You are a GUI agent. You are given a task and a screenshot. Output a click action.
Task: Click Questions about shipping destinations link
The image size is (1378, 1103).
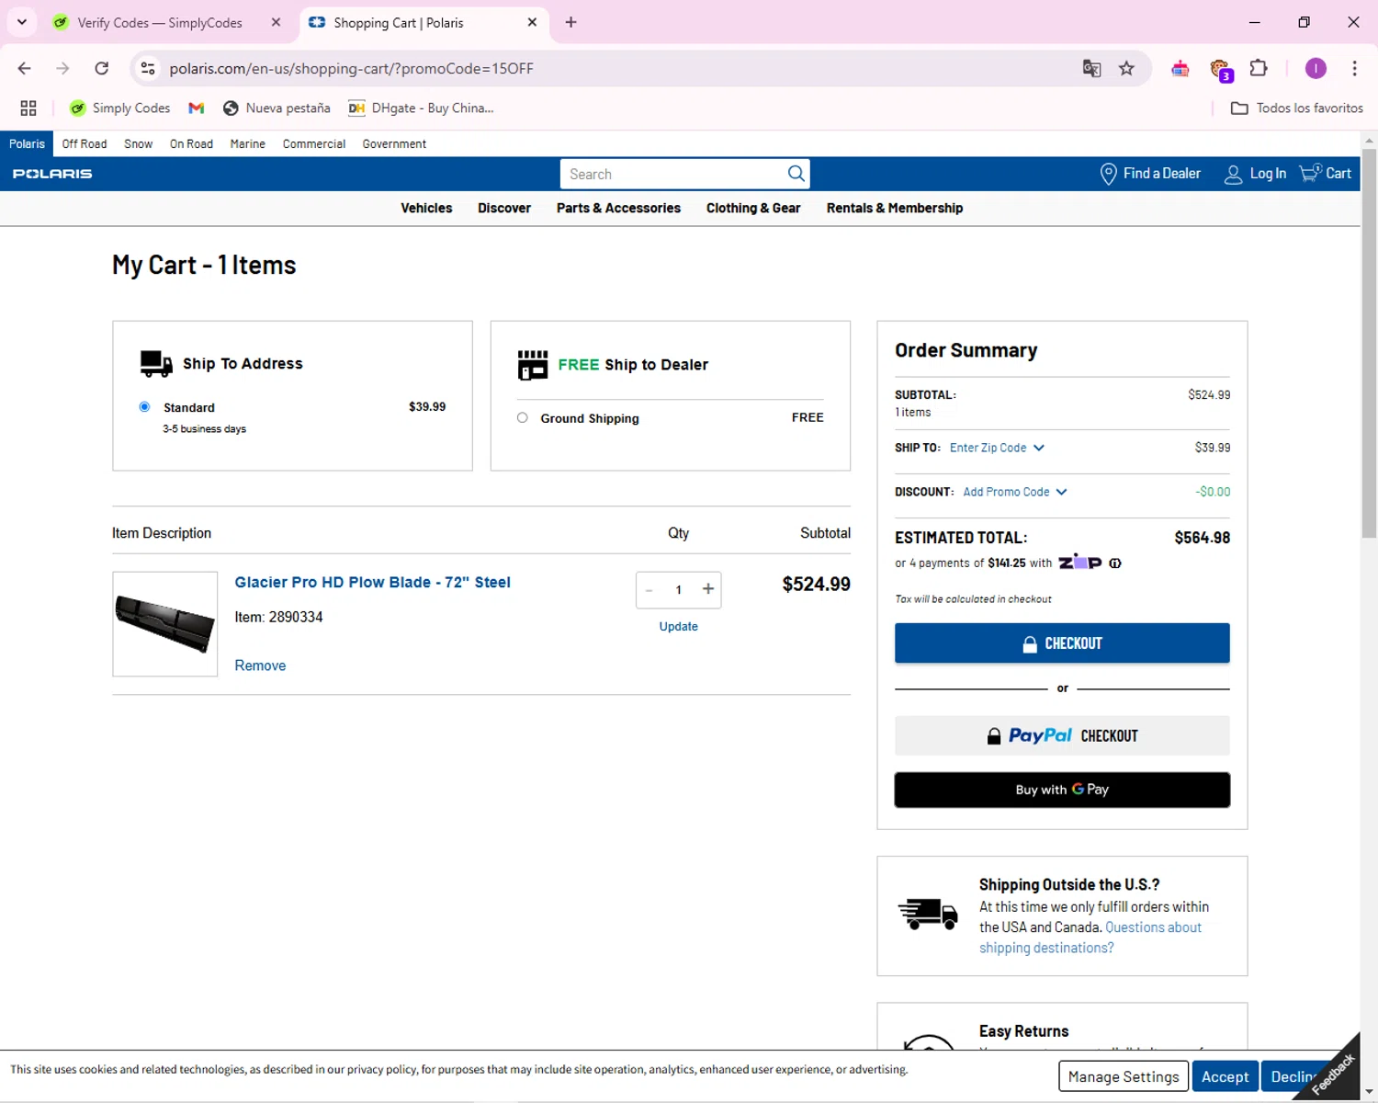click(x=1090, y=938)
